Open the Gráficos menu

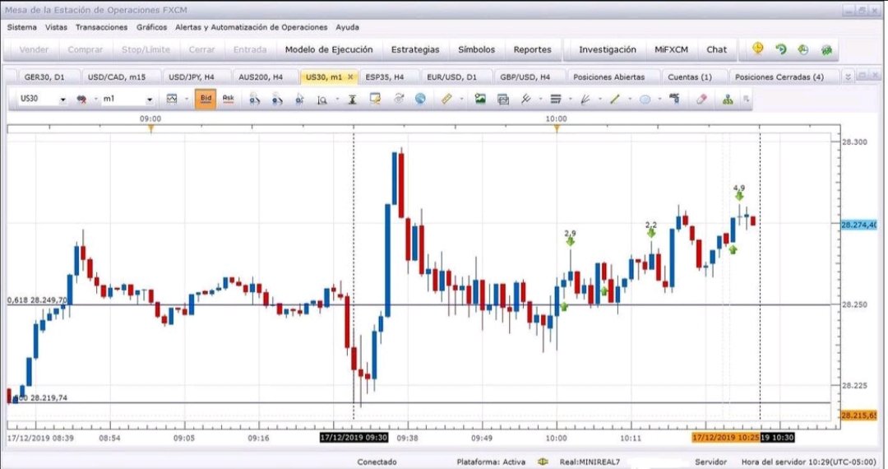[151, 27]
